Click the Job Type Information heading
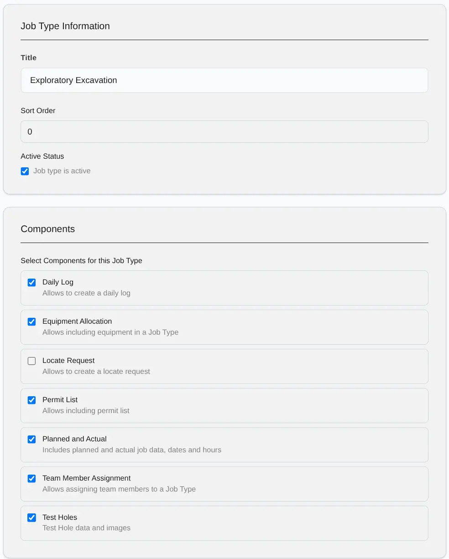The image size is (449, 559). 65,26
